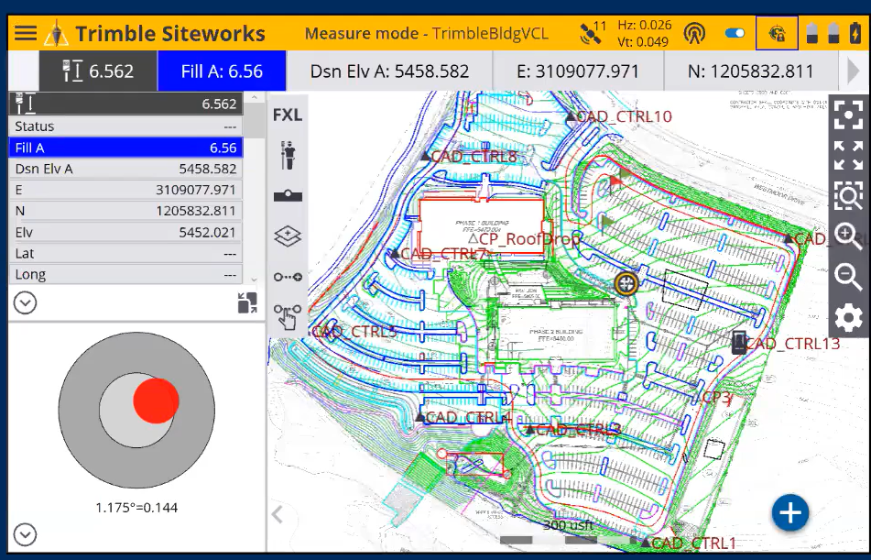Select the measure surface tool icon

click(x=288, y=196)
